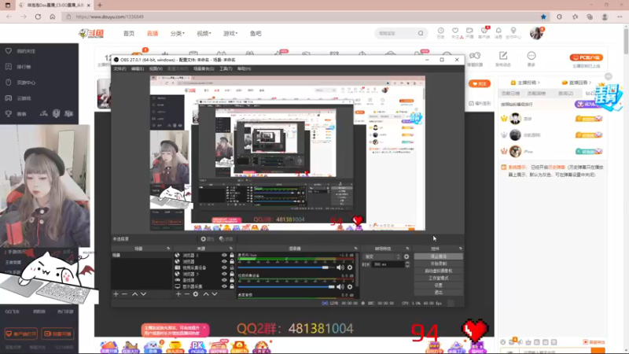The width and height of the screenshot is (629, 354).
Task: Toggle visibility of 浏览器 2 source
Action: [224, 255]
